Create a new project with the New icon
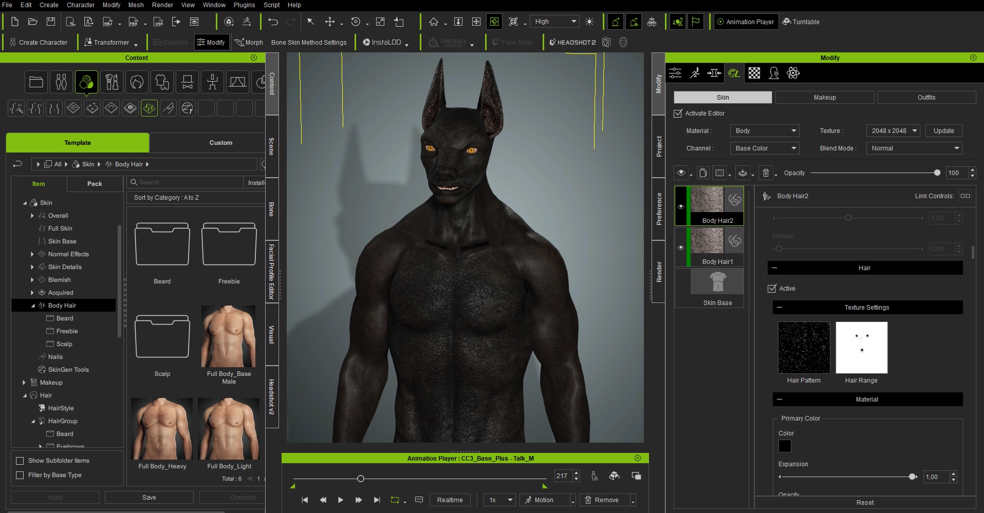984x513 pixels. point(15,22)
